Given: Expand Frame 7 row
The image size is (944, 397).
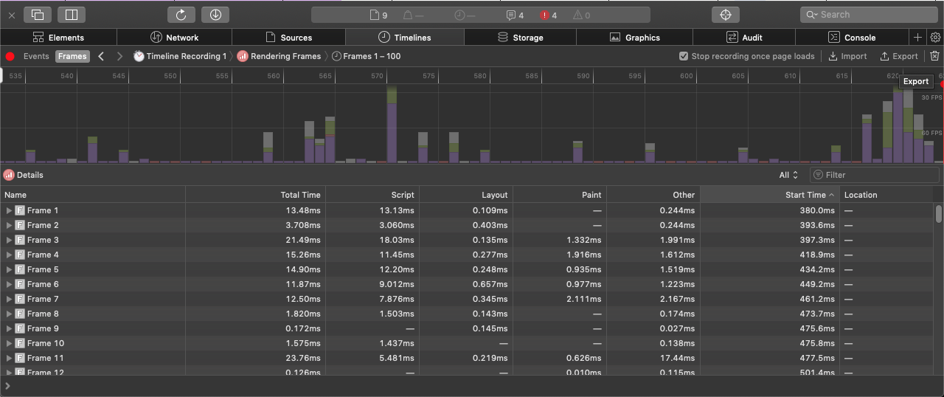Looking at the screenshot, I should point(9,299).
